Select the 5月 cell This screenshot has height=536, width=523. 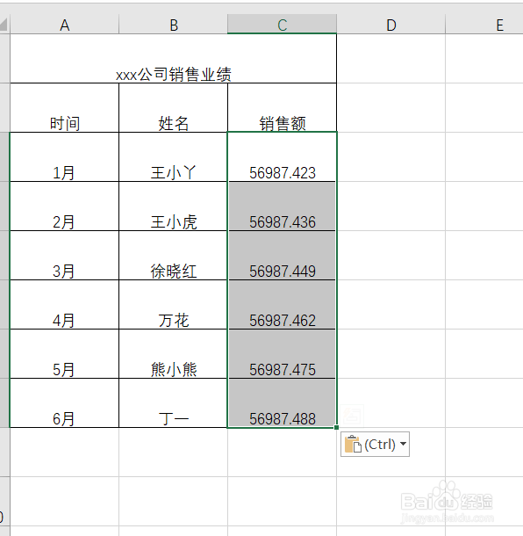click(x=65, y=354)
